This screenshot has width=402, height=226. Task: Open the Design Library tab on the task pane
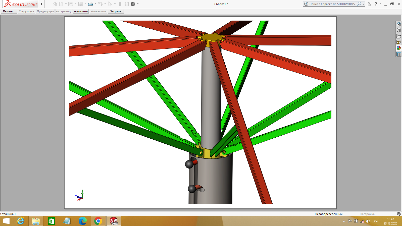tap(399, 30)
